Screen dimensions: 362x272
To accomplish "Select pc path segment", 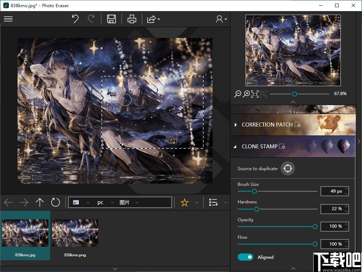I will coord(100,202).
